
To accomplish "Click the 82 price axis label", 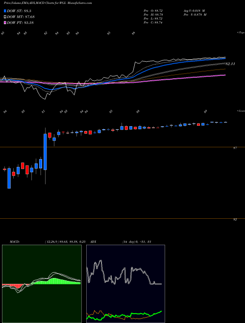I will 235,220.
